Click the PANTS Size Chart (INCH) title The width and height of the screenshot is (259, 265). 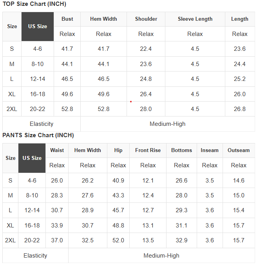[38, 135]
